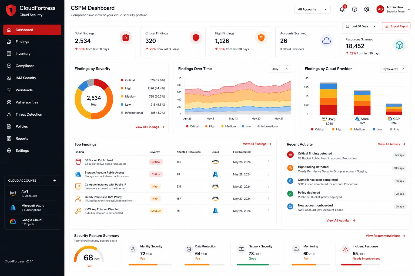
Task: Open row menu for Storage Account Public Access
Action: (x=268, y=174)
